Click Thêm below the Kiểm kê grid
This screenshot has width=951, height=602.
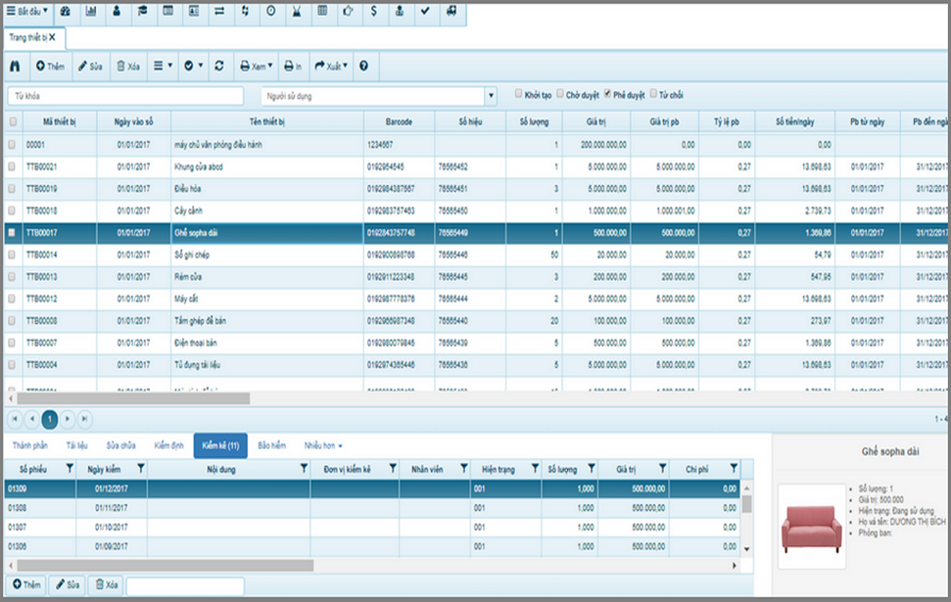[x=26, y=584]
